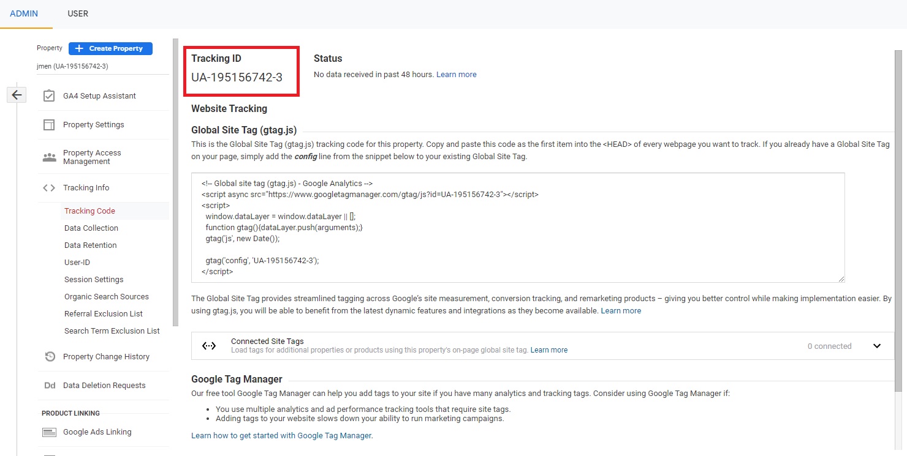
Task: Click the Property Settings layout icon
Action: click(x=49, y=125)
